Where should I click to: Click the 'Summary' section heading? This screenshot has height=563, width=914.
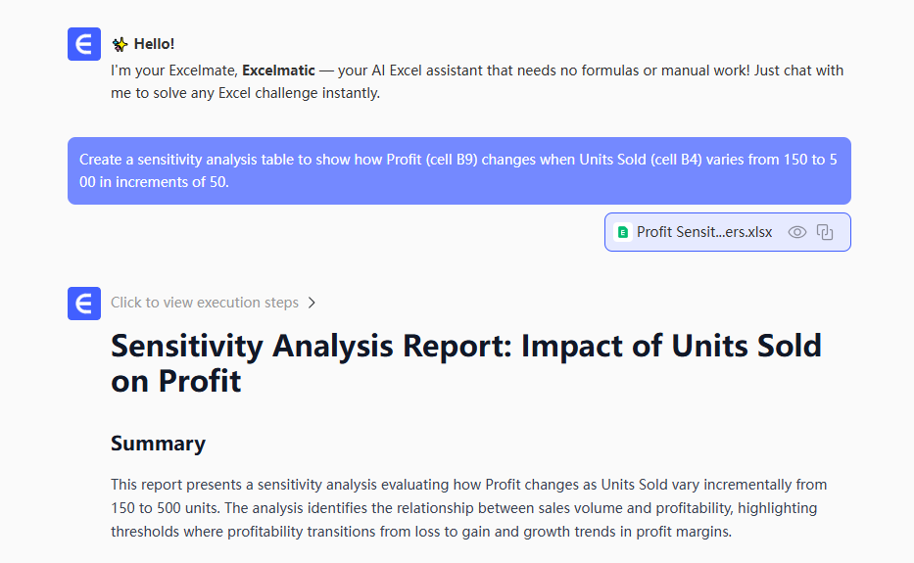coord(158,444)
